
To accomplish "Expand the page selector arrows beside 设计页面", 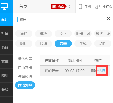I will tap(70, 6).
